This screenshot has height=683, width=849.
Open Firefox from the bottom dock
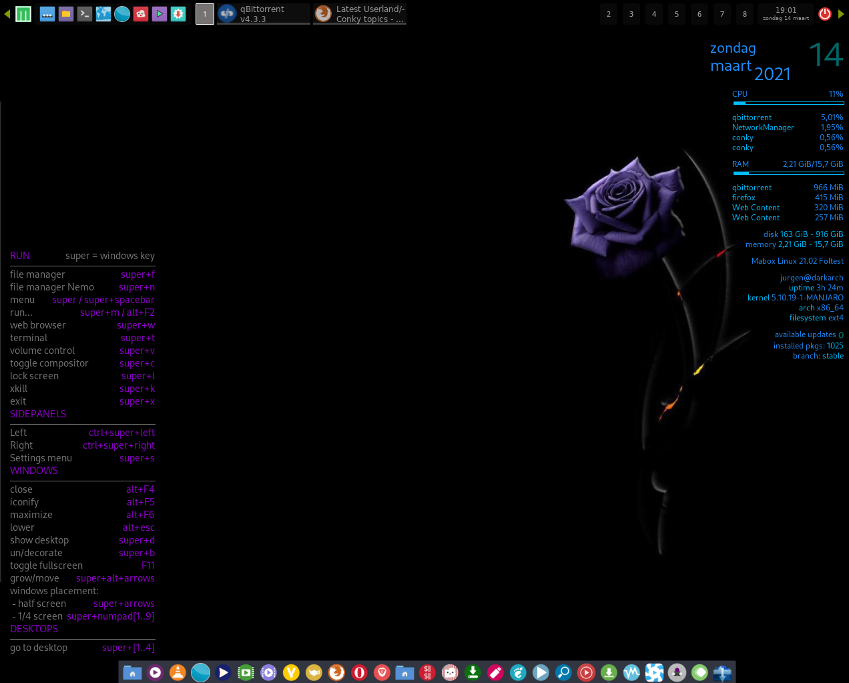click(336, 672)
